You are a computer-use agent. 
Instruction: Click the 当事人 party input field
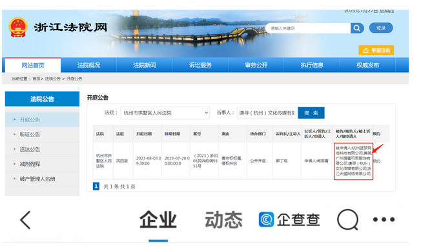(x=266, y=113)
